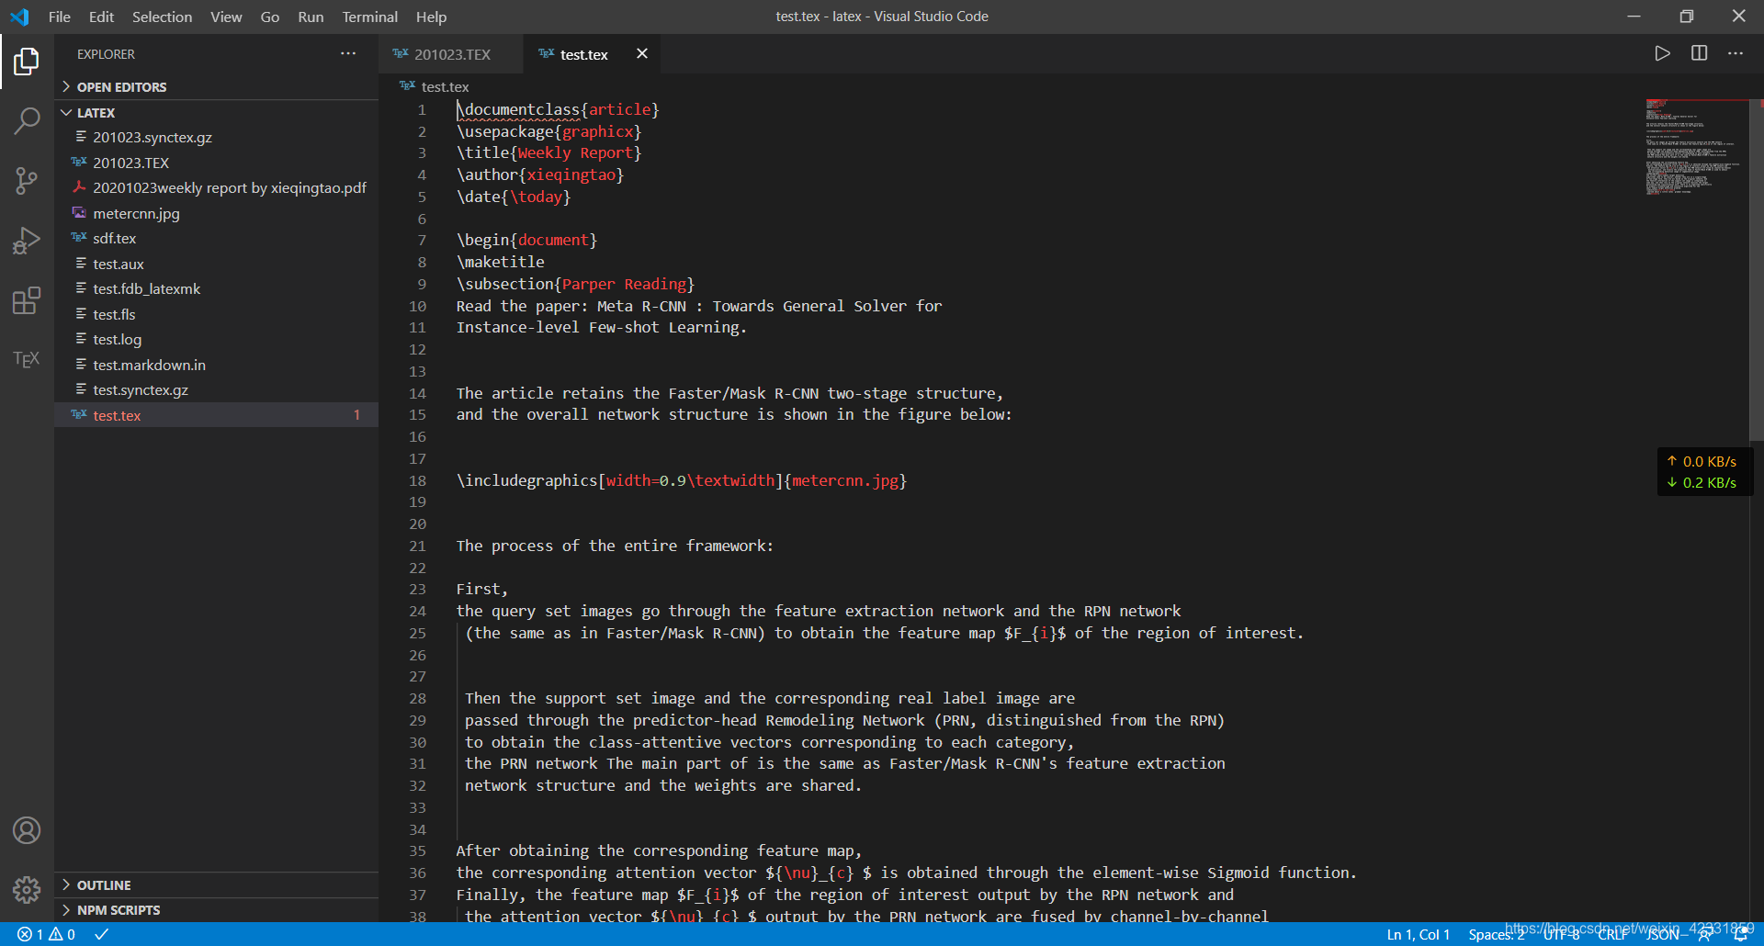Select metercnn.jpg in the Explorer
Viewport: 1764px width, 946px height.
pyautogui.click(x=137, y=213)
